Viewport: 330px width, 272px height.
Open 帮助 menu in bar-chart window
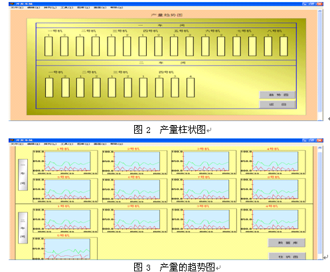click(x=117, y=7)
